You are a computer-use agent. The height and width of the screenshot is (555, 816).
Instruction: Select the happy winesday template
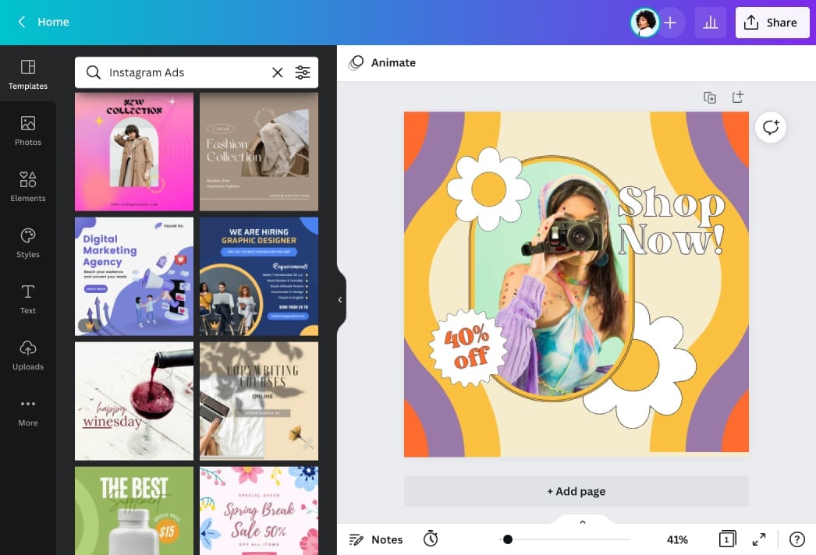[x=133, y=401]
